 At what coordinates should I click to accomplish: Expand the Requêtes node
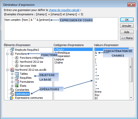tap(12, 78)
